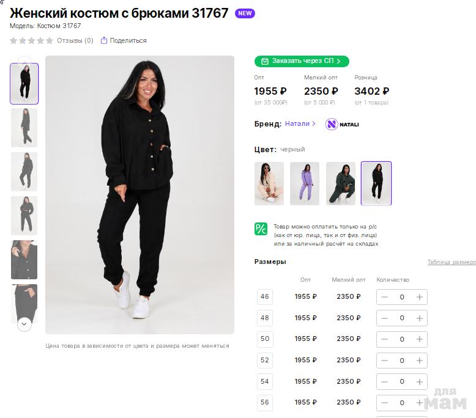The height and width of the screenshot is (418, 476).
Task: Click the Share (Поделиться) icon
Action: [x=104, y=41]
